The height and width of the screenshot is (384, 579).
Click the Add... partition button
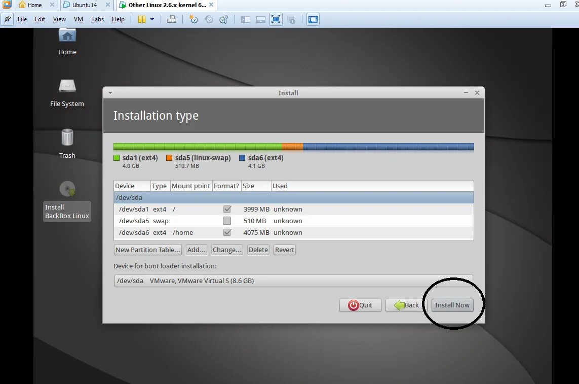tap(196, 250)
